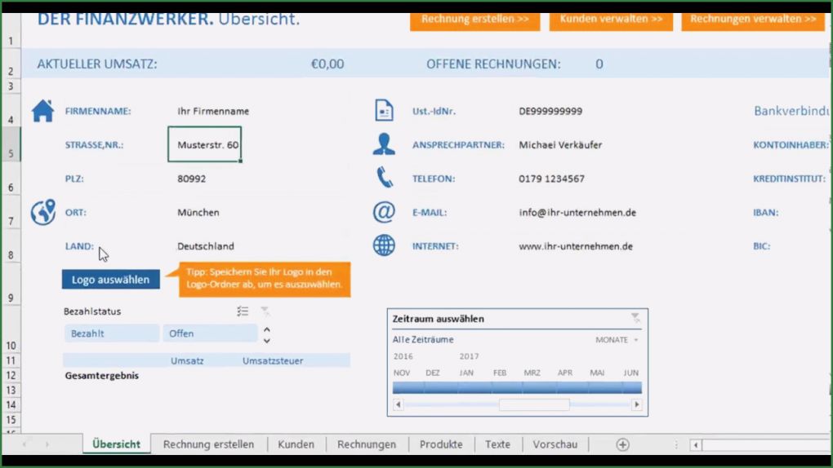Clear the Zeitraum timeline filter
Image resolution: width=833 pixels, height=468 pixels.
pyautogui.click(x=635, y=318)
